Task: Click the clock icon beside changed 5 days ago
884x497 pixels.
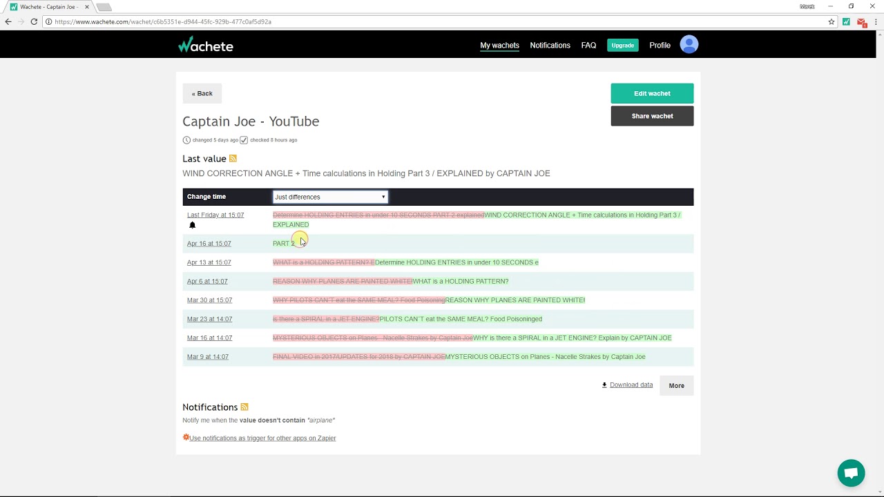Action: 186,140
